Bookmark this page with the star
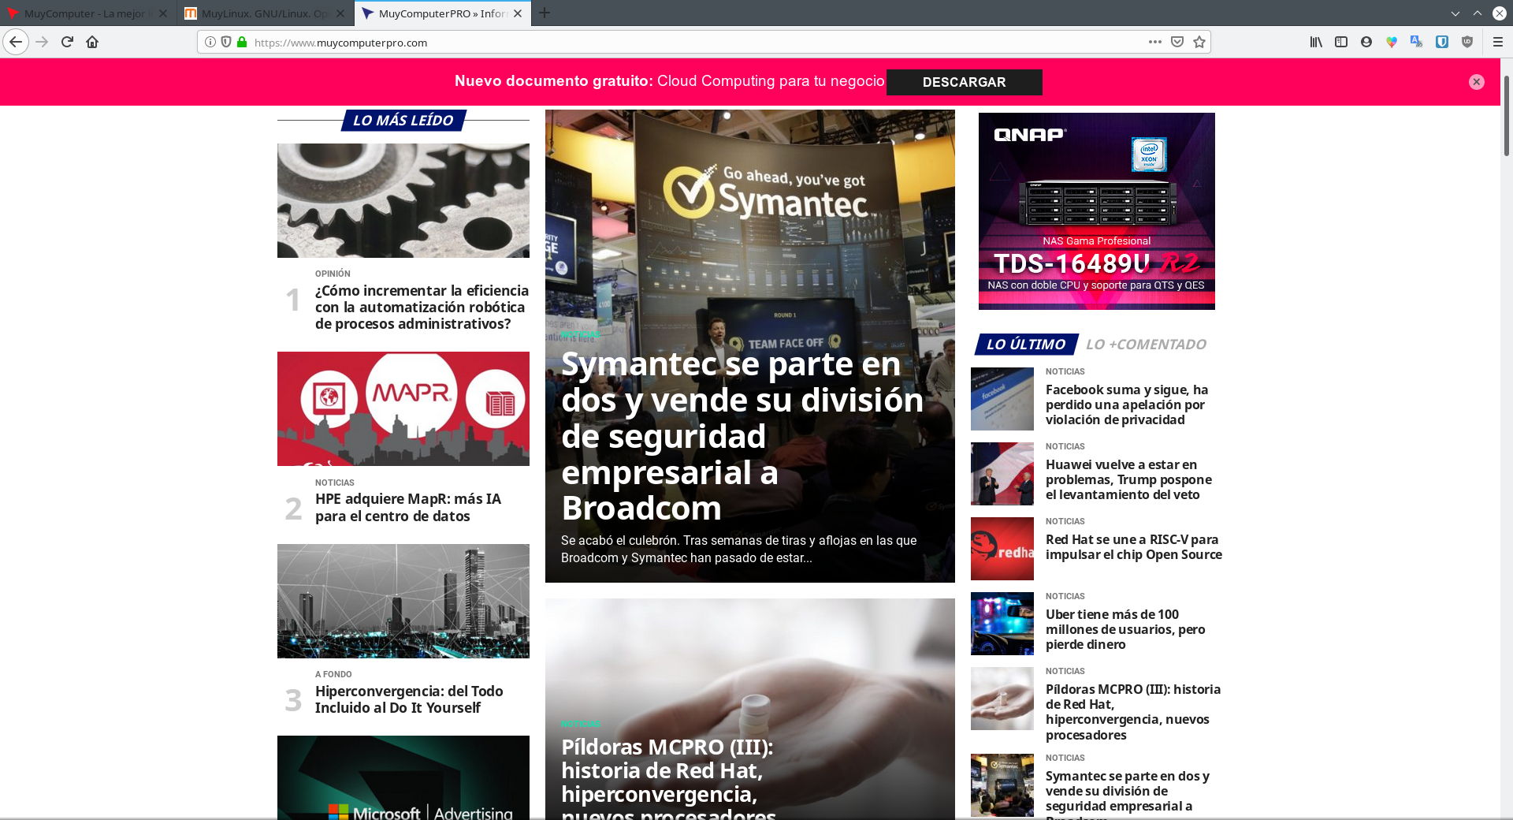This screenshot has width=1513, height=820. [1199, 42]
